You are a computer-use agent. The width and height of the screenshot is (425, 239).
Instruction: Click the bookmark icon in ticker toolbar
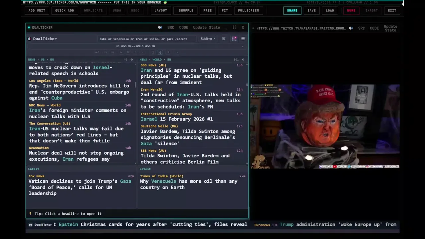point(153,52)
